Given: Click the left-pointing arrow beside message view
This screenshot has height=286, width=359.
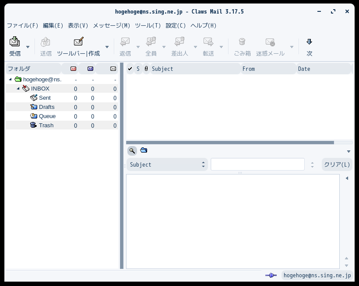Looking at the screenshot, I should (347, 178).
